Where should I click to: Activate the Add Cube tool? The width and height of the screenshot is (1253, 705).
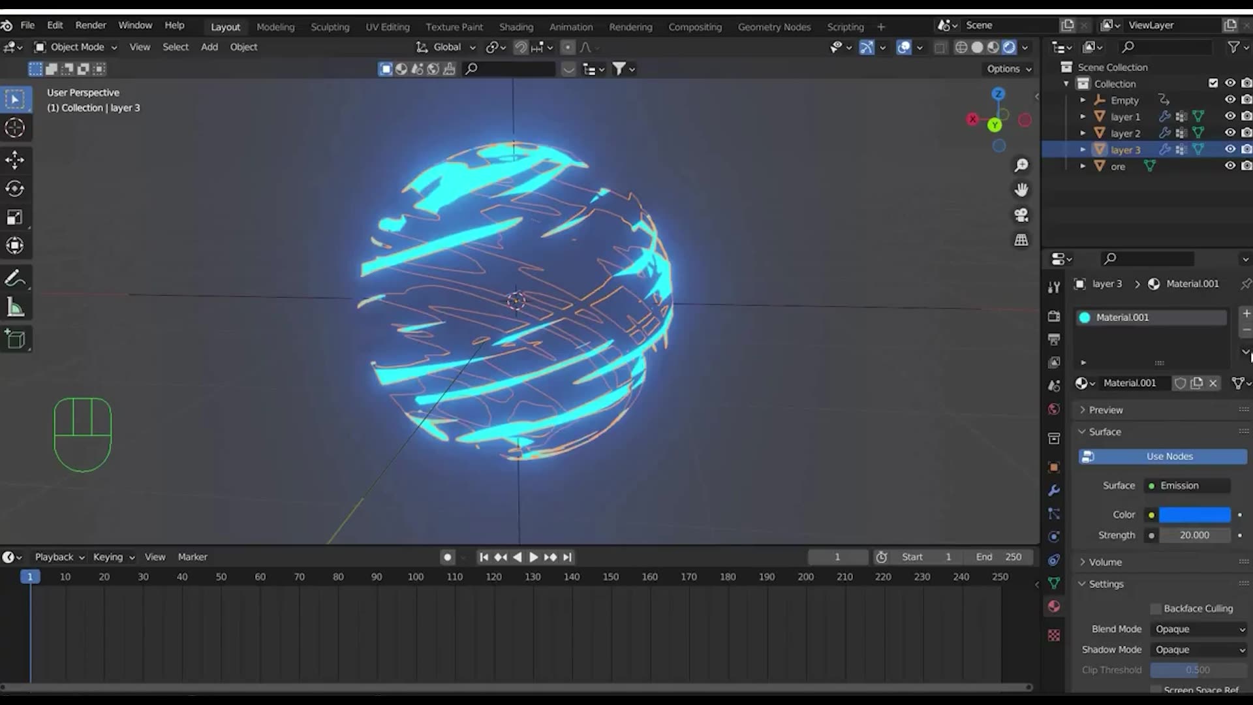coord(15,339)
